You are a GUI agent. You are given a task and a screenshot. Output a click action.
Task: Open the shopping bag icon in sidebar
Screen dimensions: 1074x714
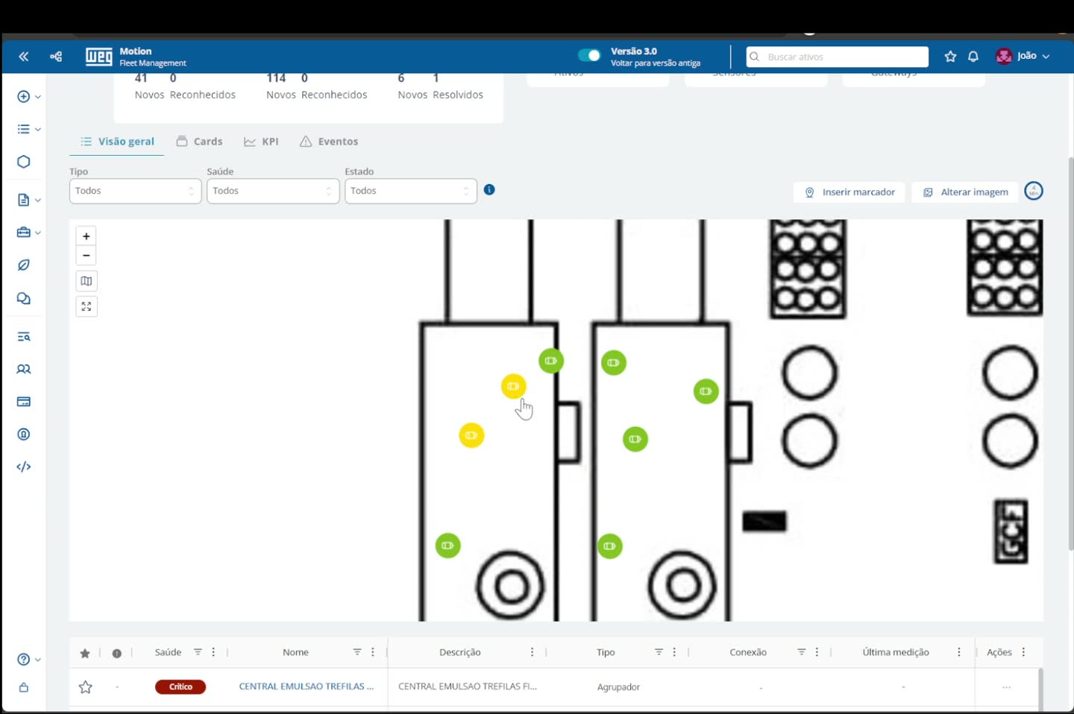24,687
